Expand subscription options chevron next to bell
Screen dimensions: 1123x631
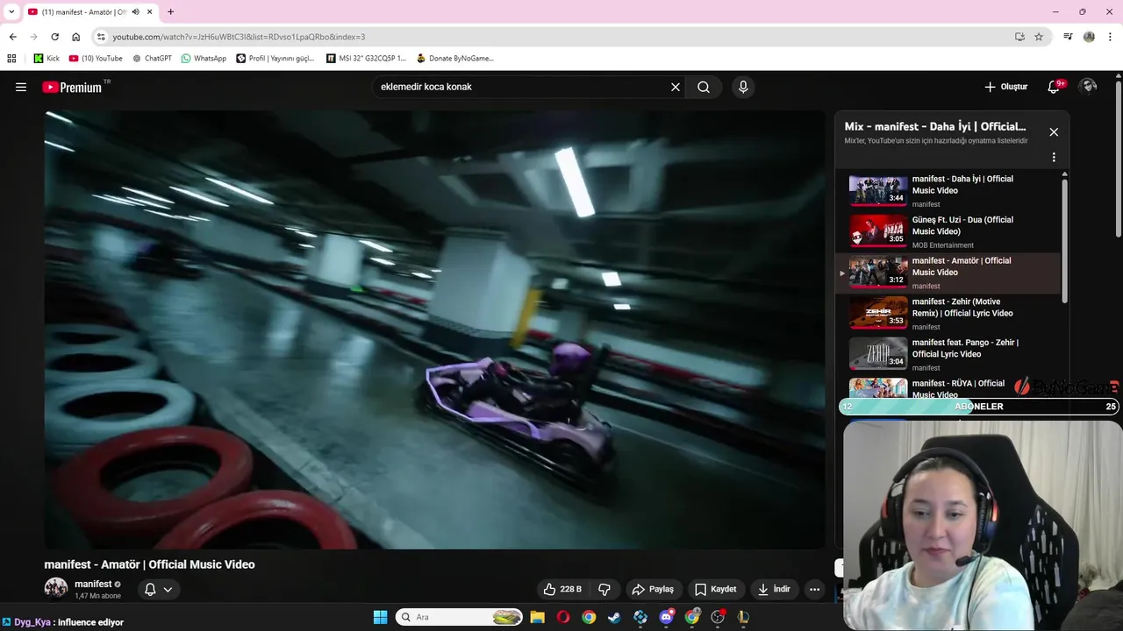click(x=168, y=589)
